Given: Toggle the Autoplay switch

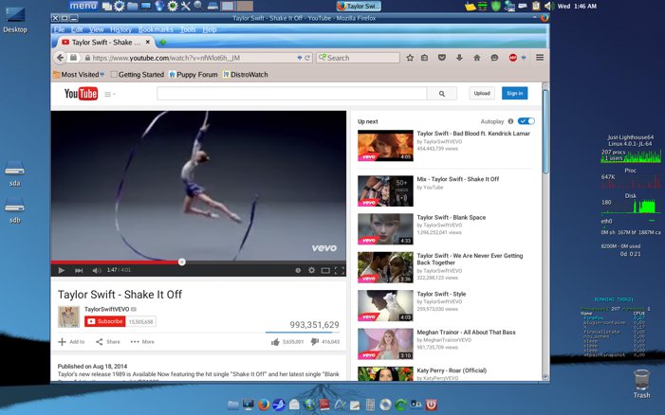Looking at the screenshot, I should (x=526, y=121).
